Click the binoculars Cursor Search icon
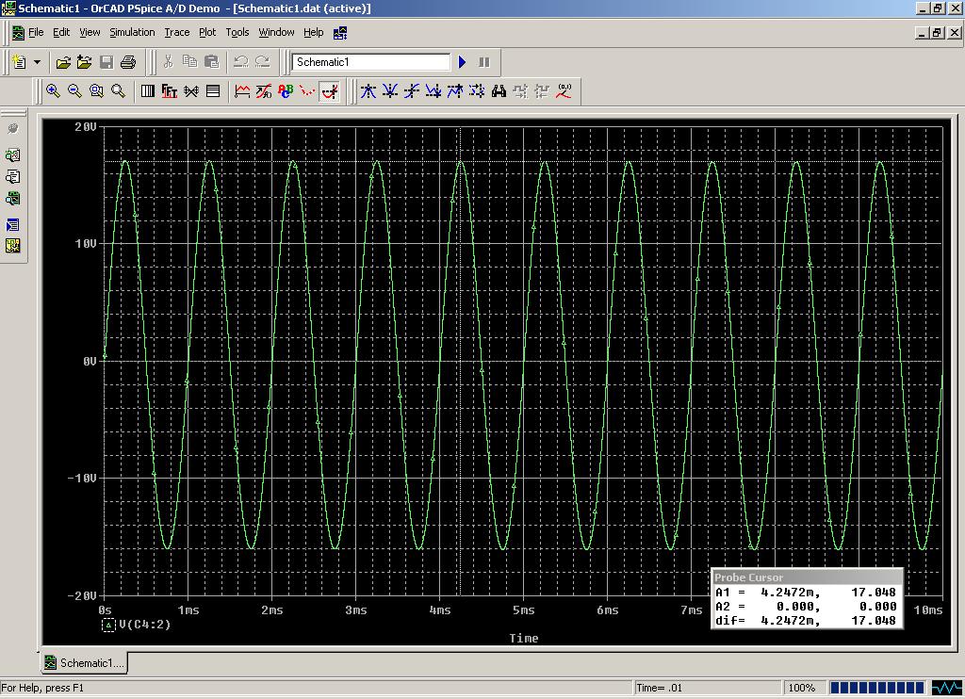965x699 pixels. pyautogui.click(x=499, y=91)
